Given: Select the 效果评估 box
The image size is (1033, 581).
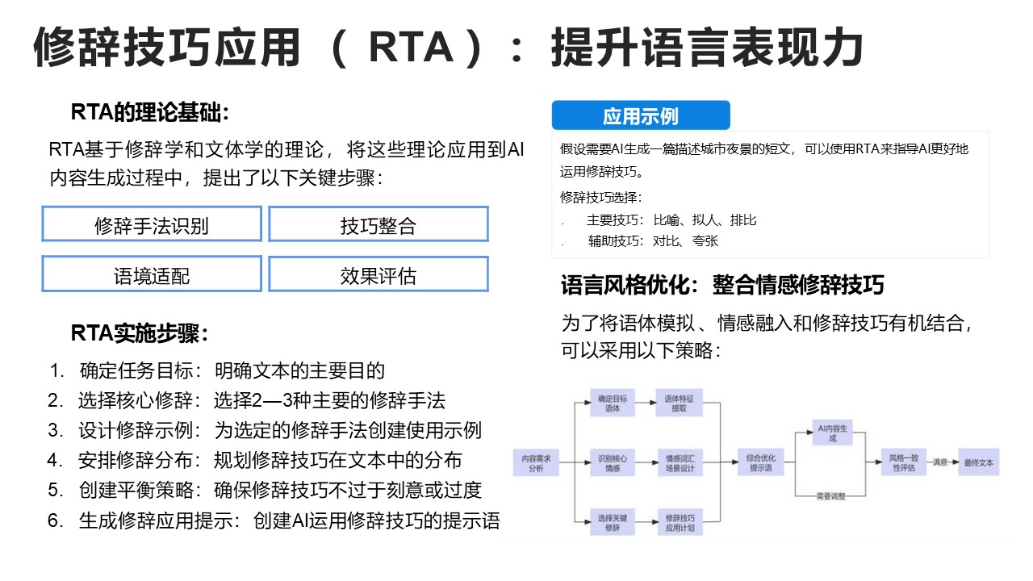Looking at the screenshot, I should [378, 274].
